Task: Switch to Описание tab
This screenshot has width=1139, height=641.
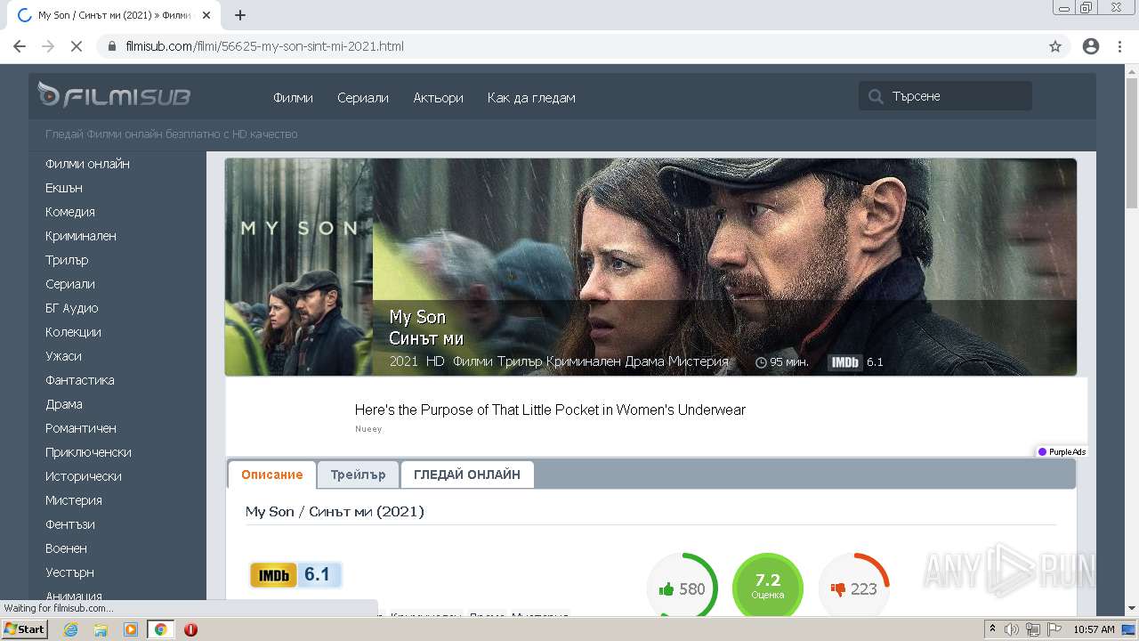Action: tap(271, 475)
